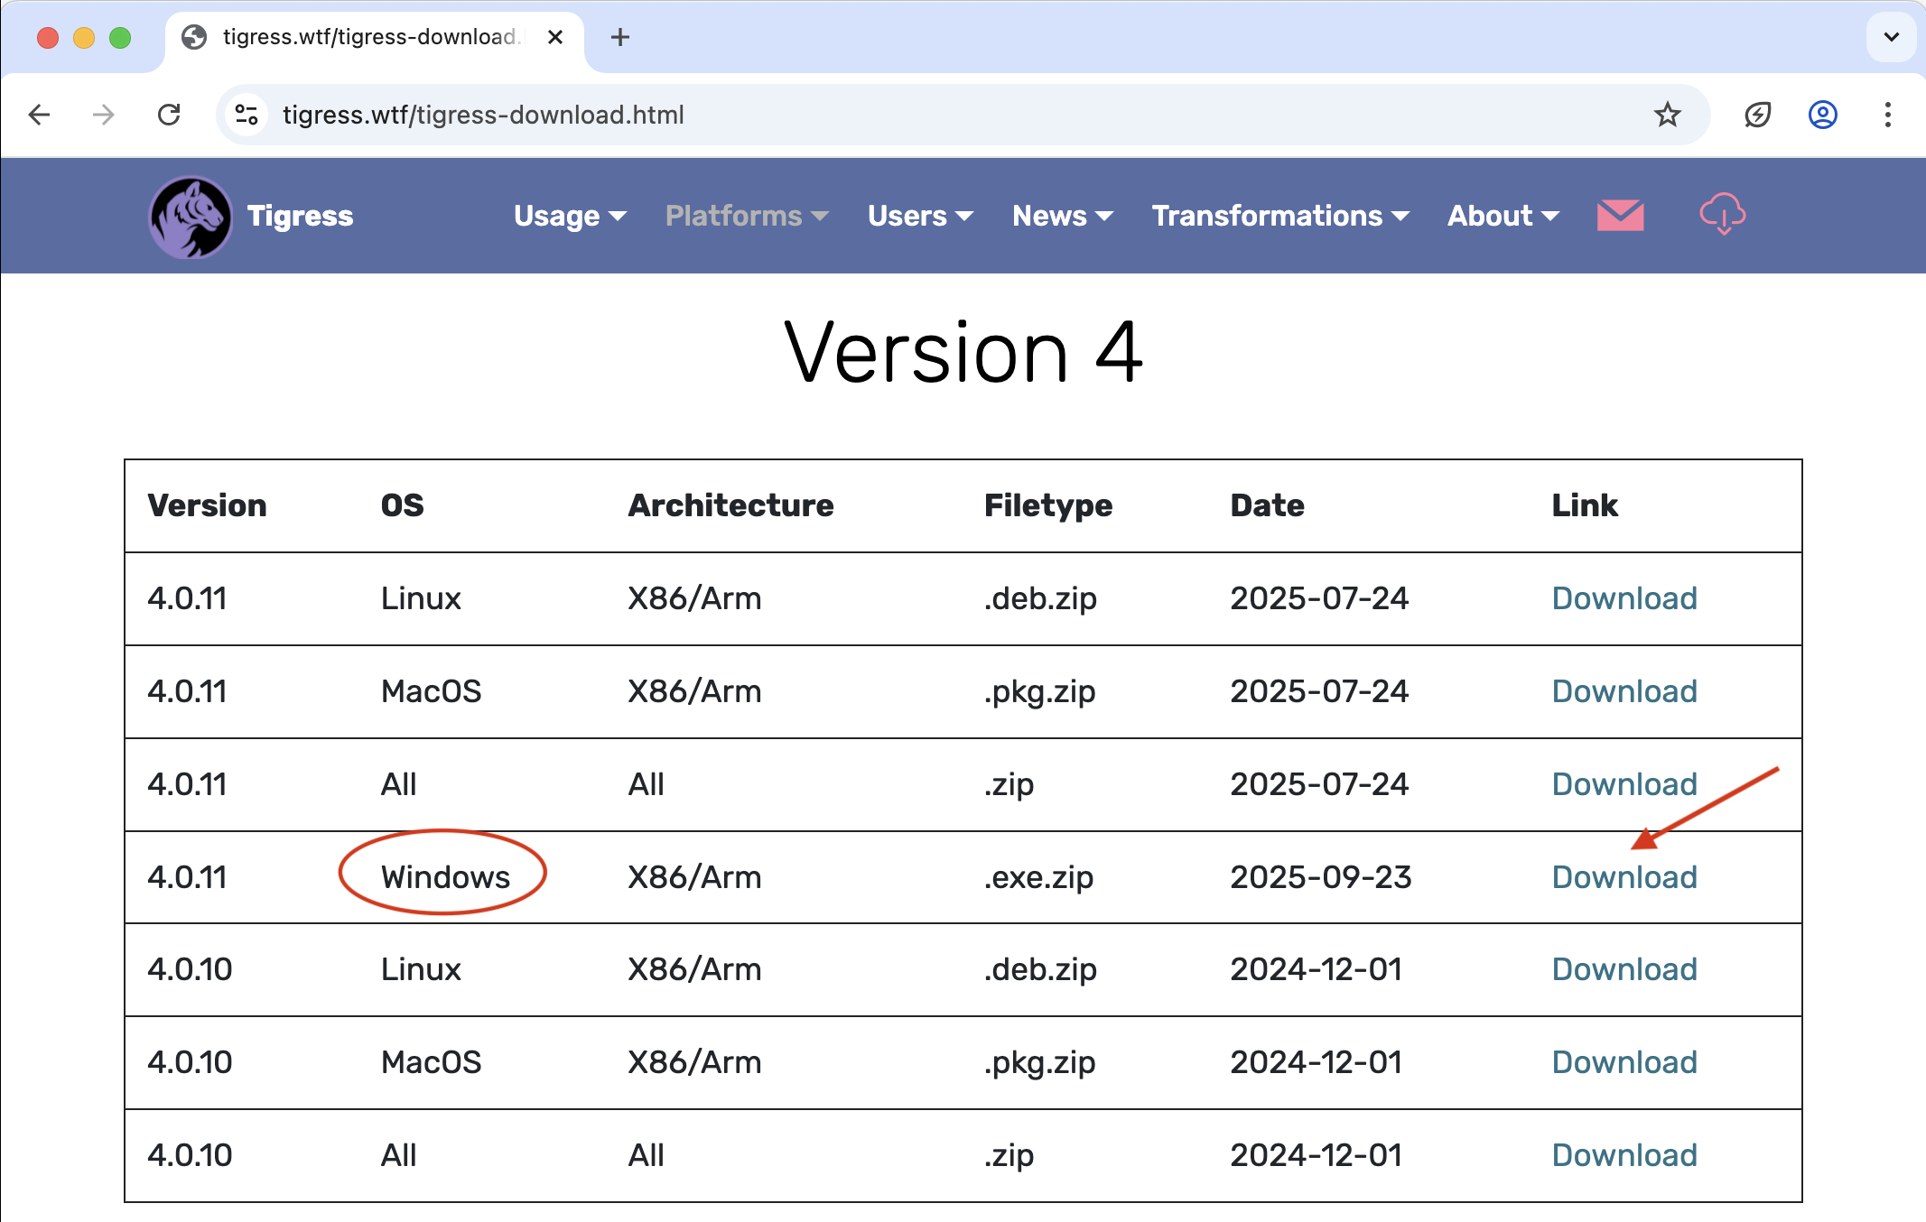Download the Windows 4.0.11 exe.zip
Viewport: 1926px width, 1222px height.
(1624, 877)
